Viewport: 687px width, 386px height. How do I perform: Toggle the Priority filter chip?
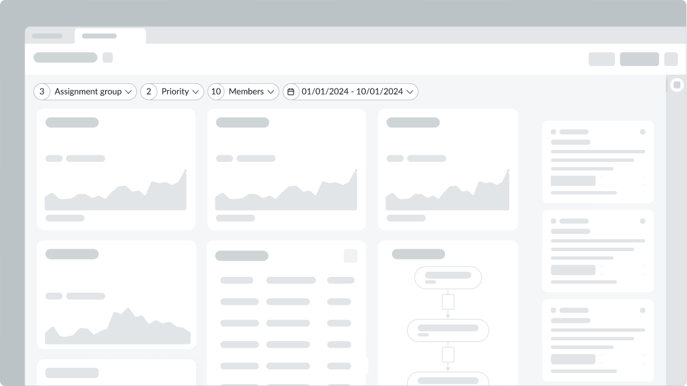[171, 92]
